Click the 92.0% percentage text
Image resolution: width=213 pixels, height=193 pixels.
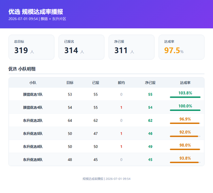(x=185, y=132)
